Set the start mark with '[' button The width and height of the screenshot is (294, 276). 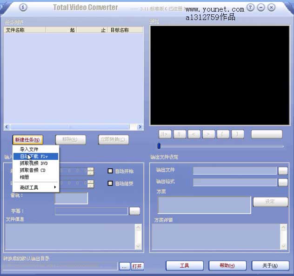223,134
